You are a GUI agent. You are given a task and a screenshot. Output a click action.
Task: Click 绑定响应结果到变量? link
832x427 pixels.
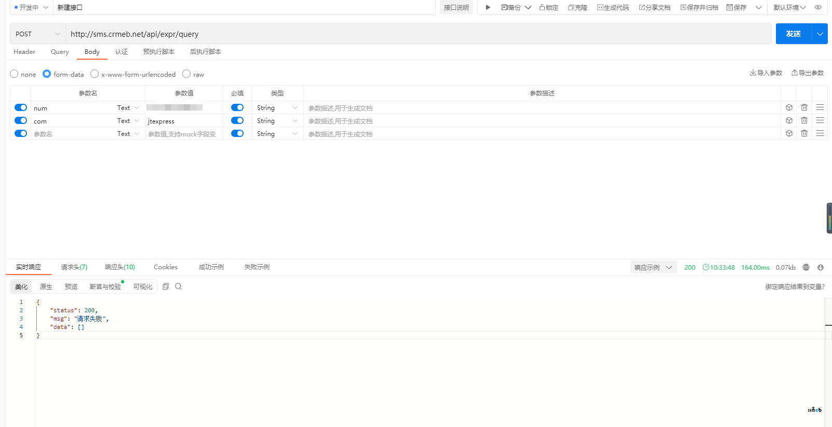[795, 287]
